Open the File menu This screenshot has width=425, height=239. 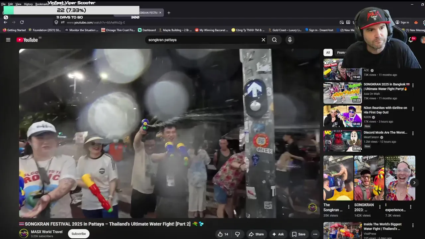(3, 4)
